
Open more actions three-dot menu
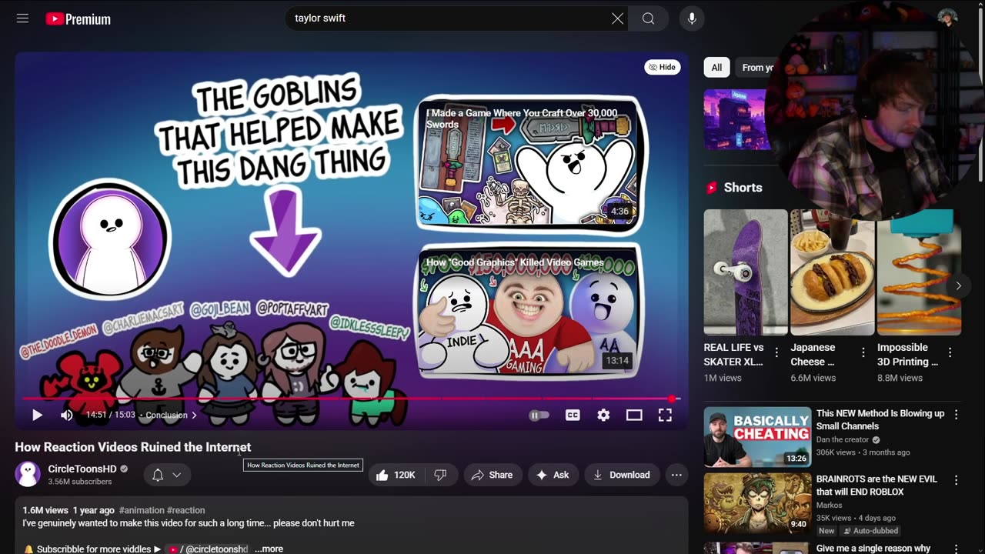coord(676,475)
